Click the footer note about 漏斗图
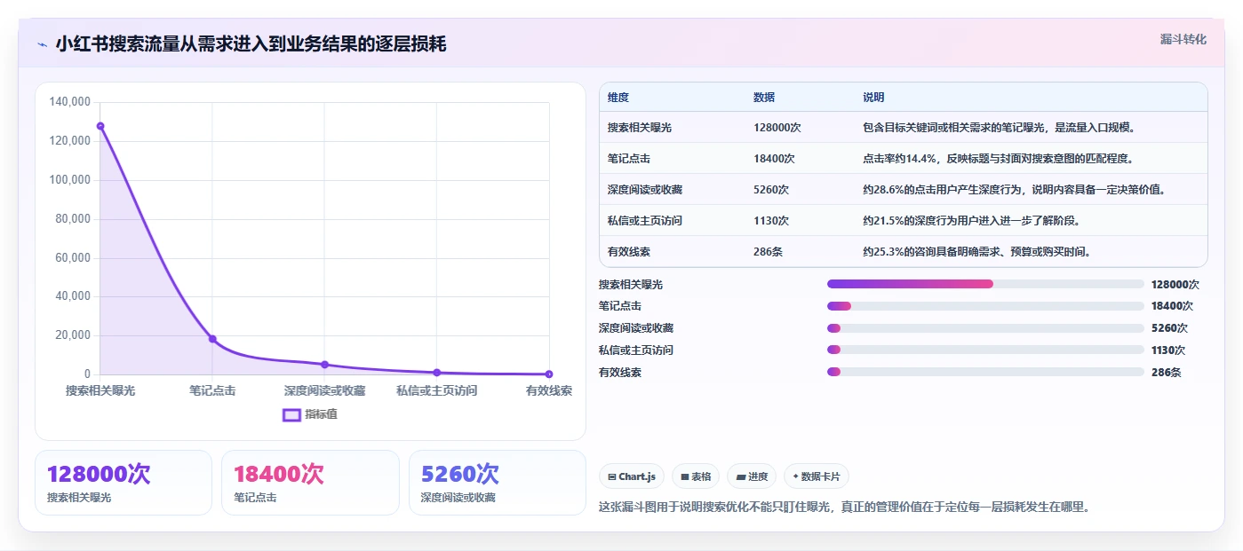The height and width of the screenshot is (551, 1243). (x=845, y=508)
